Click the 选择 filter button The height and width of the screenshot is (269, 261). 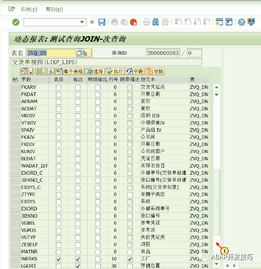click(95, 71)
